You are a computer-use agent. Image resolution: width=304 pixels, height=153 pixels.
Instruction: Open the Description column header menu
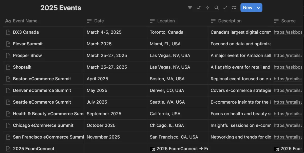point(230,21)
